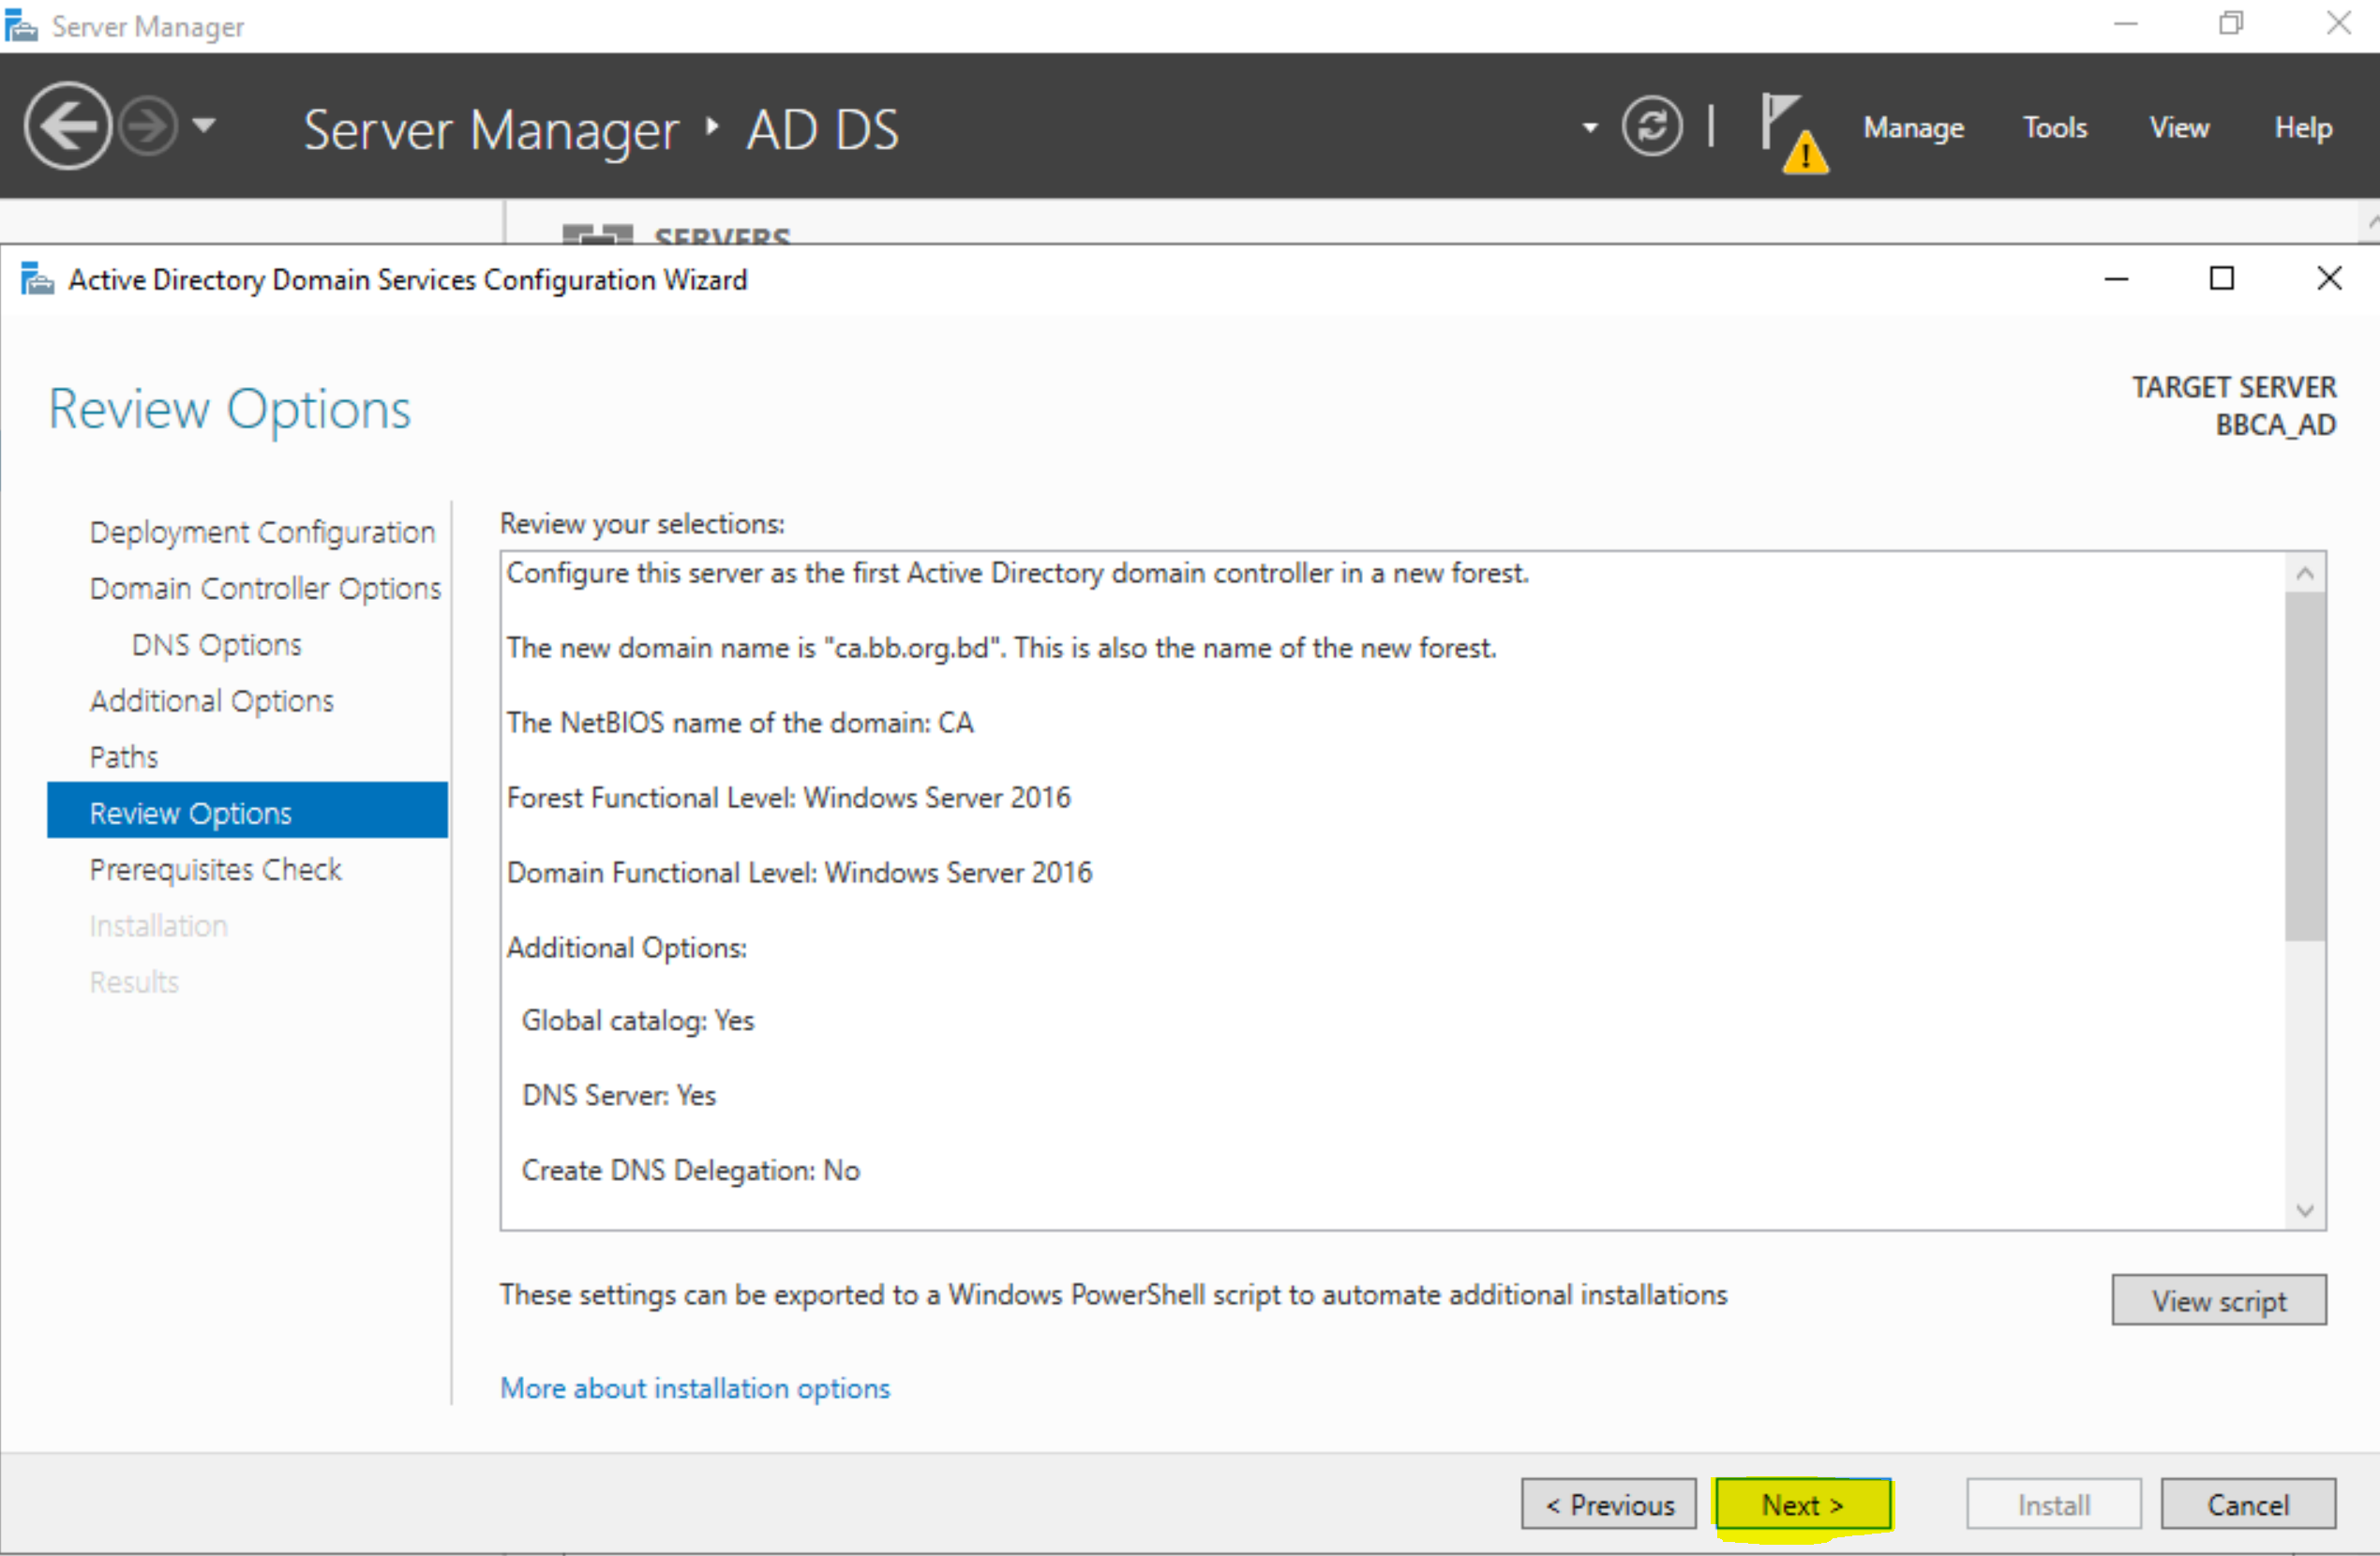Click scroll-up arrow of review selections box
The width and height of the screenshot is (2380, 1556).
pos(2305,573)
